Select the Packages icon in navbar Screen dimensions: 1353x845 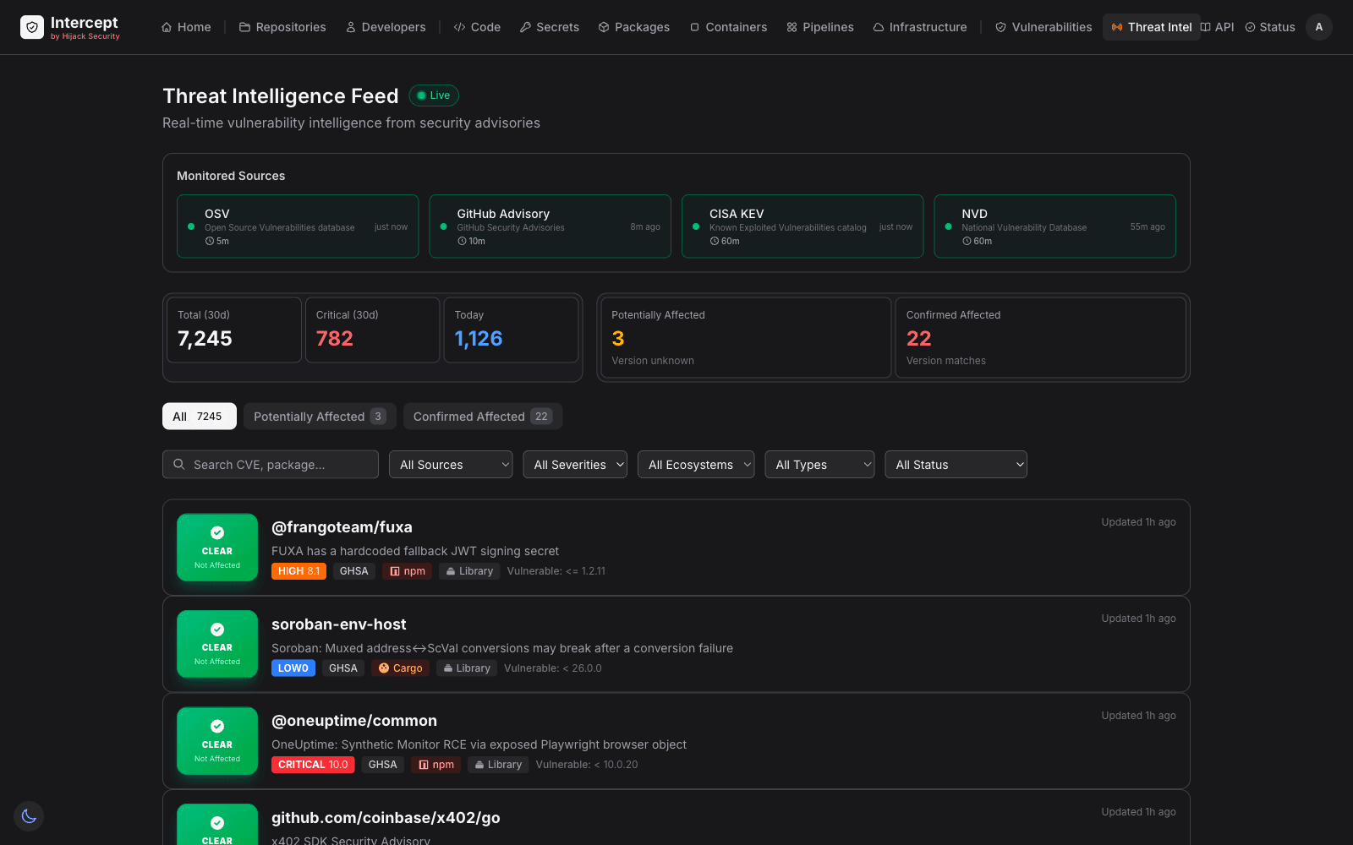tap(602, 26)
